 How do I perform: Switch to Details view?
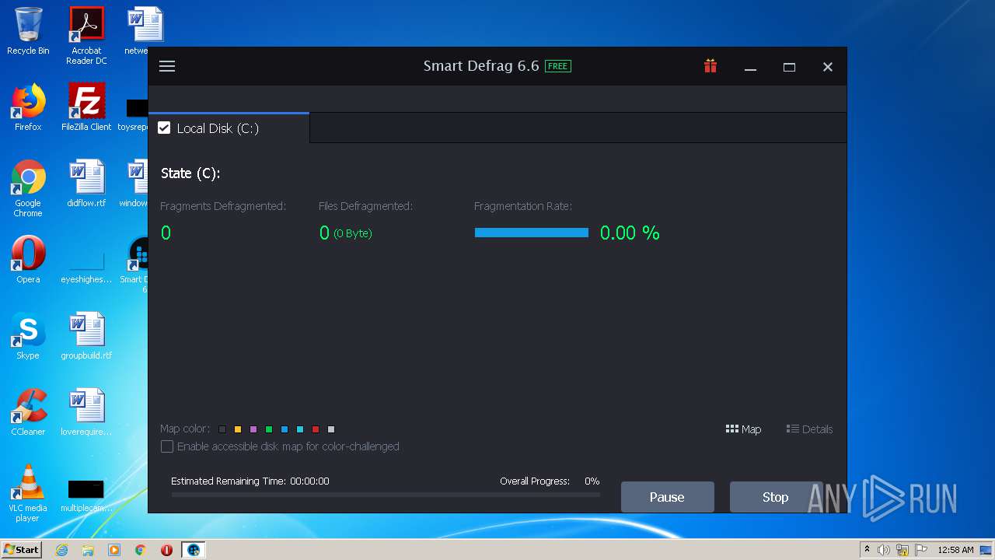point(809,429)
